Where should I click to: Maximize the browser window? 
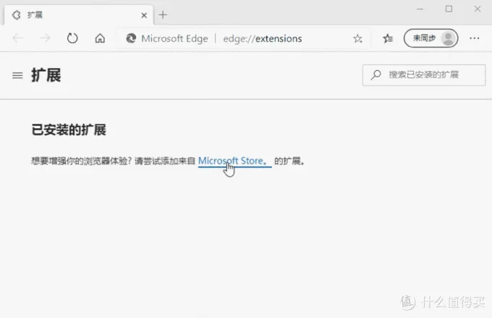click(x=449, y=9)
